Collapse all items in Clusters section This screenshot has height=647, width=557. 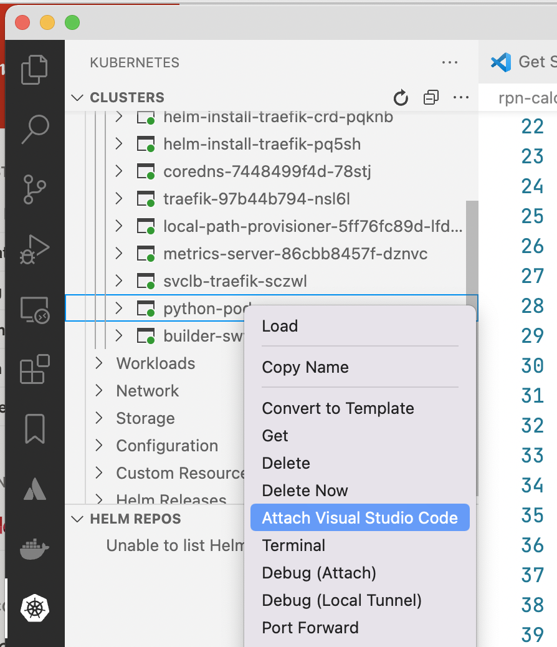[x=431, y=98]
